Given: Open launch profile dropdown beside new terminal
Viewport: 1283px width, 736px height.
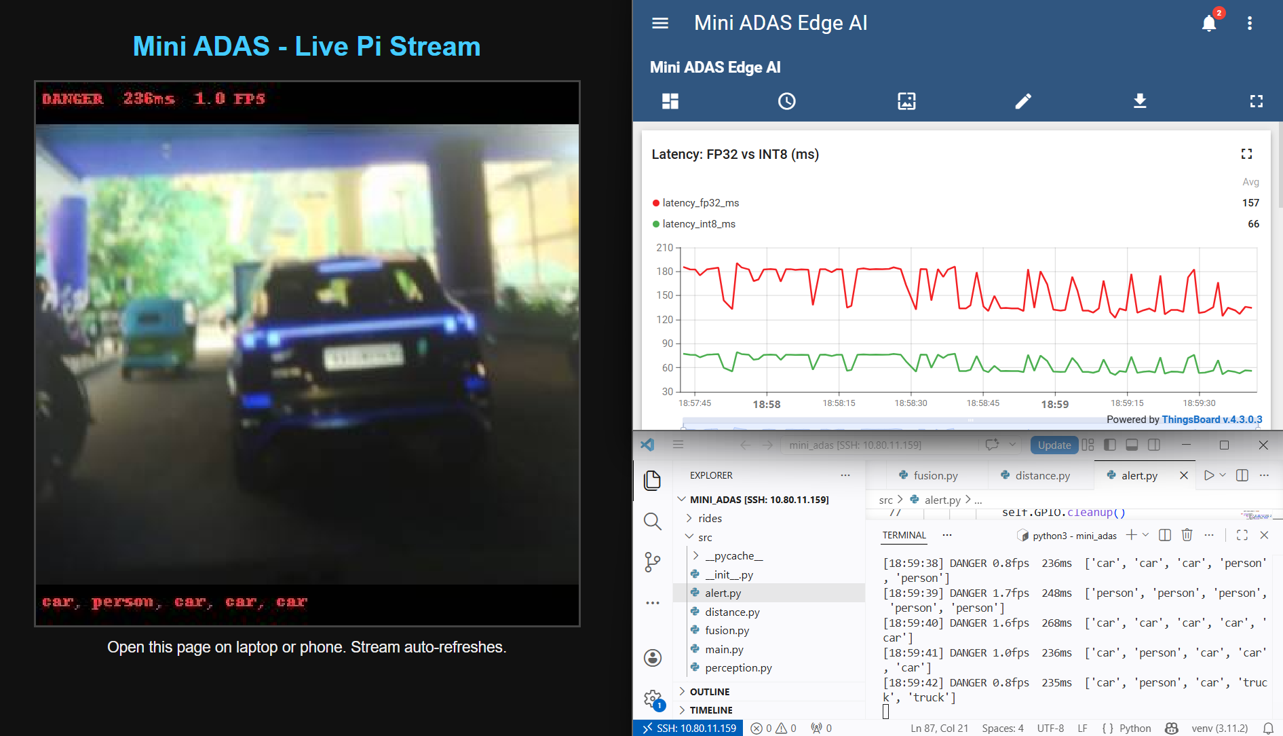Looking at the screenshot, I should 1145,535.
